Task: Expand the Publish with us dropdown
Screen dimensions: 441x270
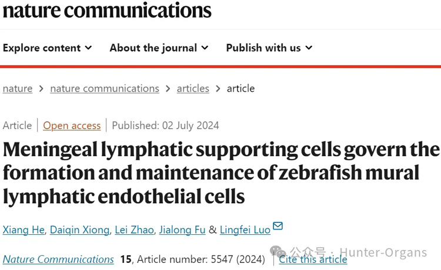Action: point(269,48)
